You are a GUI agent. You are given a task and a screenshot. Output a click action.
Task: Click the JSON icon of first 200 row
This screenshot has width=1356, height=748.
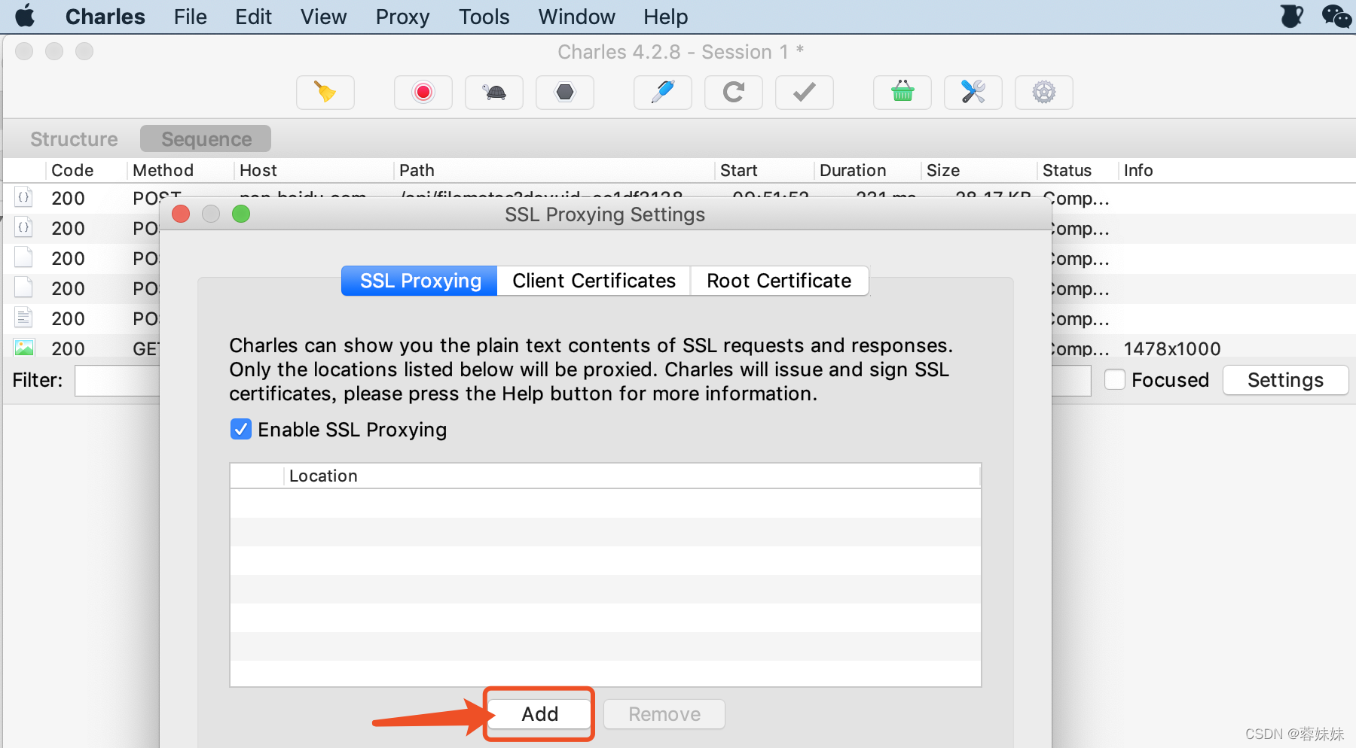[x=24, y=197]
